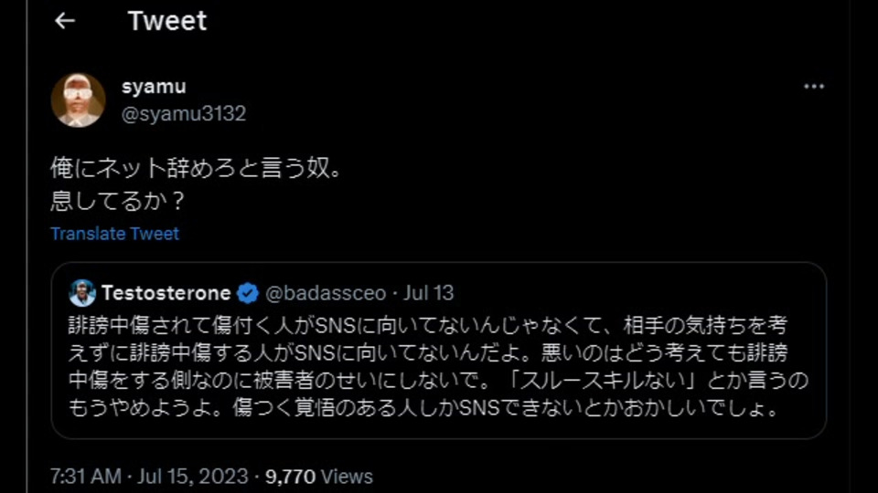This screenshot has height=493, width=878.
Task: Click the Tweet page heading
Action: pos(167,21)
